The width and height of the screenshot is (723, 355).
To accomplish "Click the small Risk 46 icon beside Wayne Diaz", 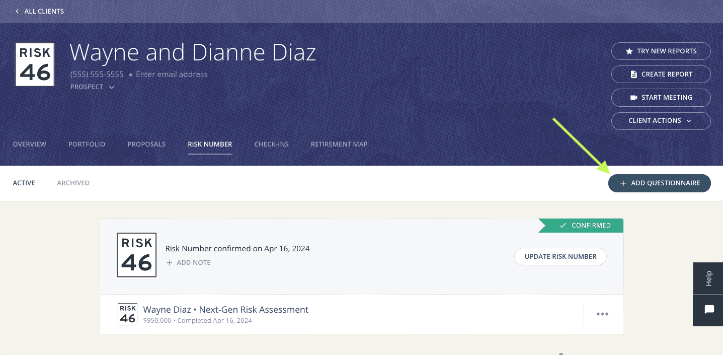I will [127, 314].
